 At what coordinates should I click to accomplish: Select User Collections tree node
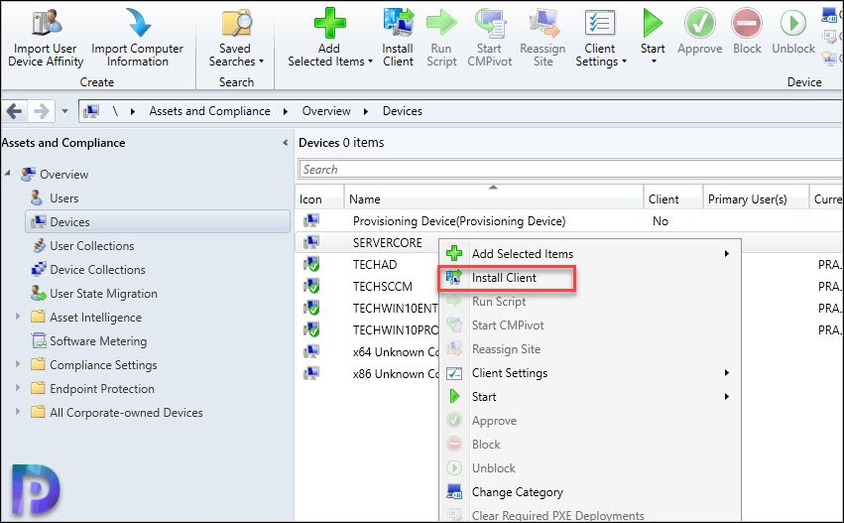pyautogui.click(x=92, y=245)
